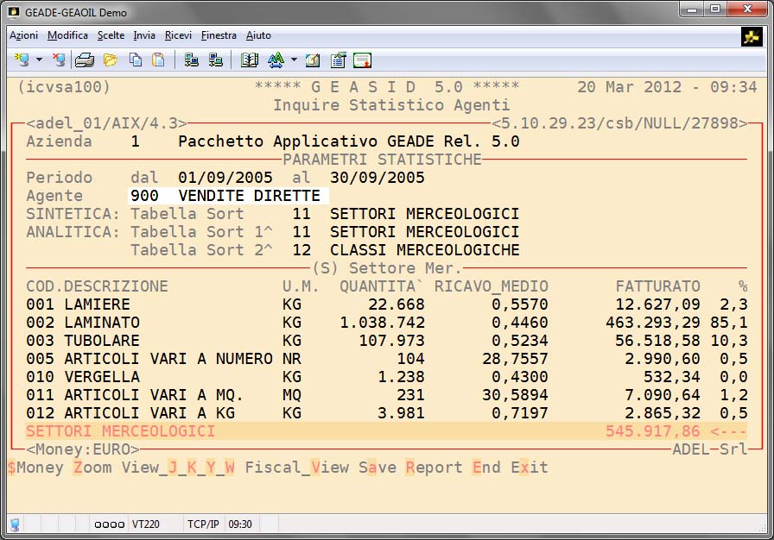Click the open book icon
The width and height of the screenshot is (774, 540).
(x=250, y=60)
